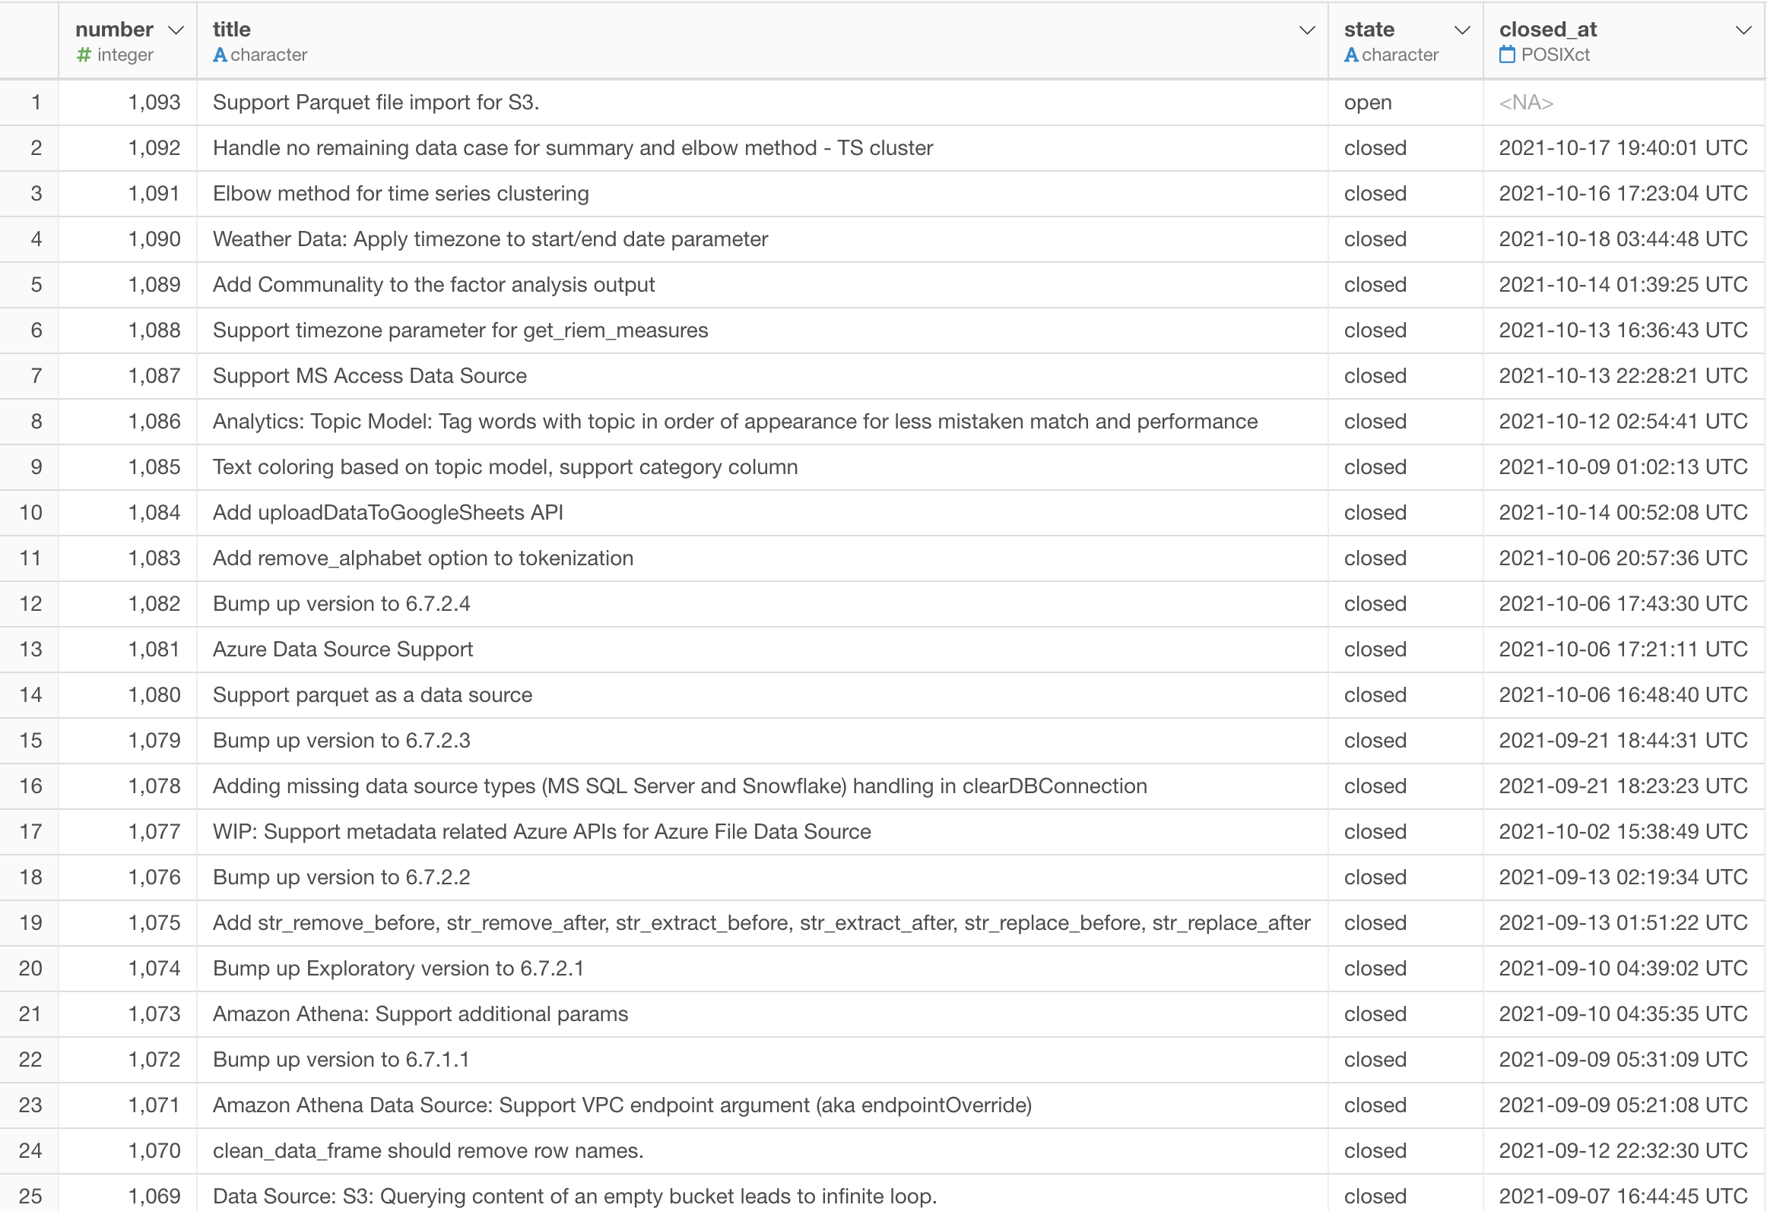Select 'Bump up version to 6.7.2.4' cell
Image resolution: width=1767 pixels, height=1211 pixels.
pyautogui.click(x=341, y=604)
